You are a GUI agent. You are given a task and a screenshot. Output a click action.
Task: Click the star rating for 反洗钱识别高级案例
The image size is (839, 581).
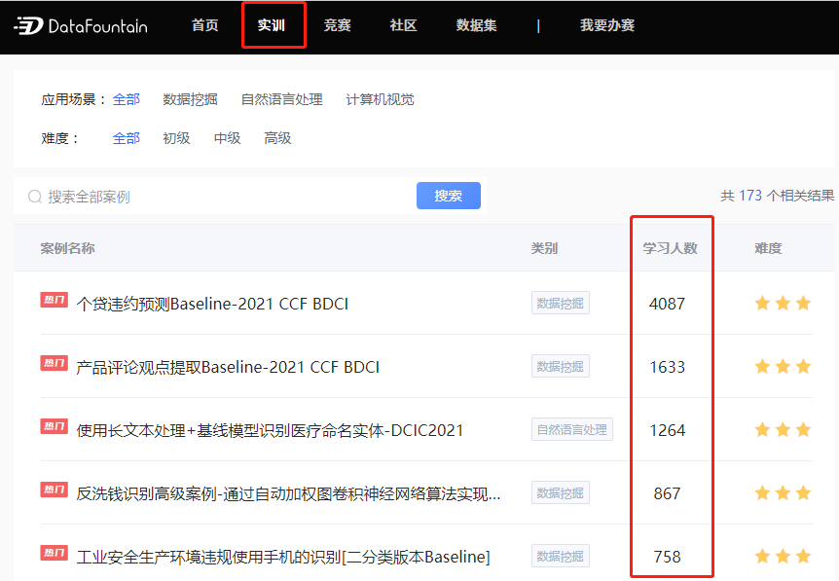783,493
